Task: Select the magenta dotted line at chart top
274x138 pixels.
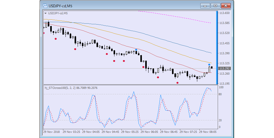Action: coord(175,17)
